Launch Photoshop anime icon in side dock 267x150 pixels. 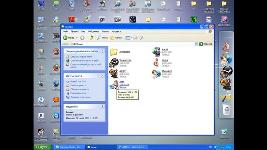(x=226, y=59)
